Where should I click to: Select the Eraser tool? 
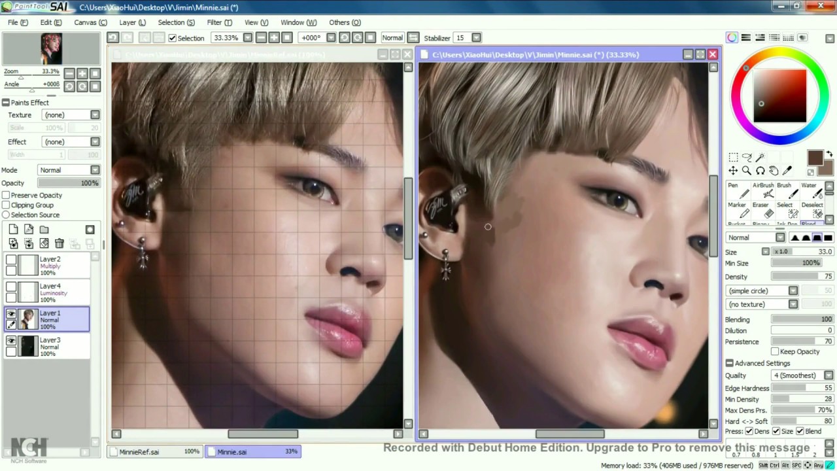point(762,210)
